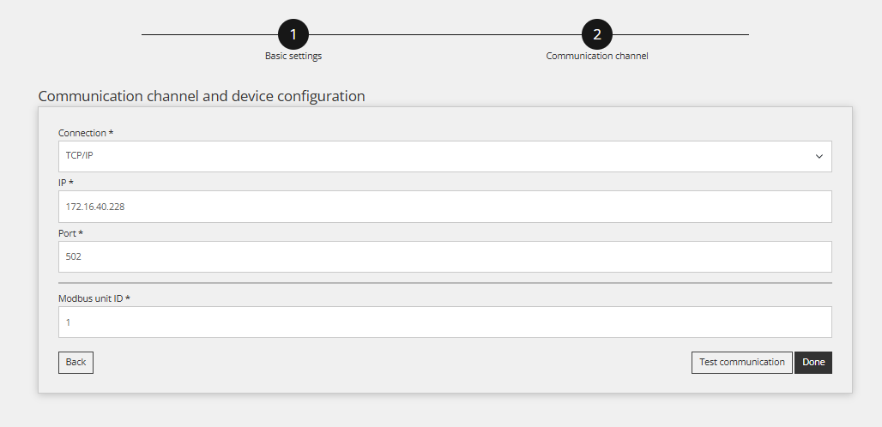This screenshot has width=882, height=427.
Task: Click into the Port field showing 502
Action: click(444, 256)
